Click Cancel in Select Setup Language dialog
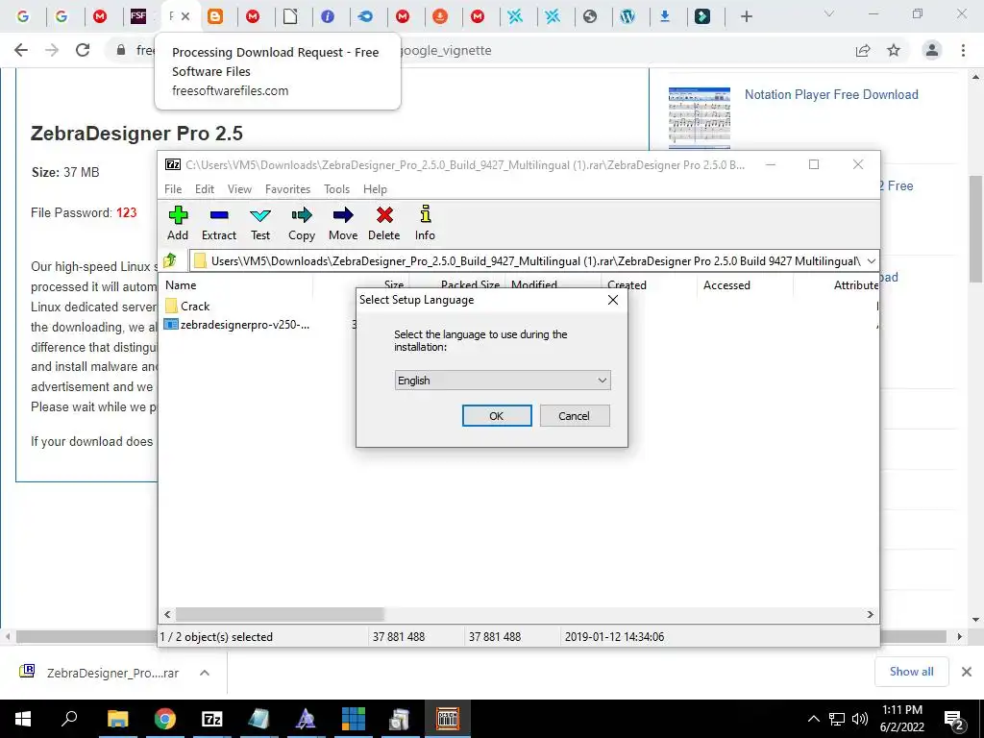 click(575, 416)
